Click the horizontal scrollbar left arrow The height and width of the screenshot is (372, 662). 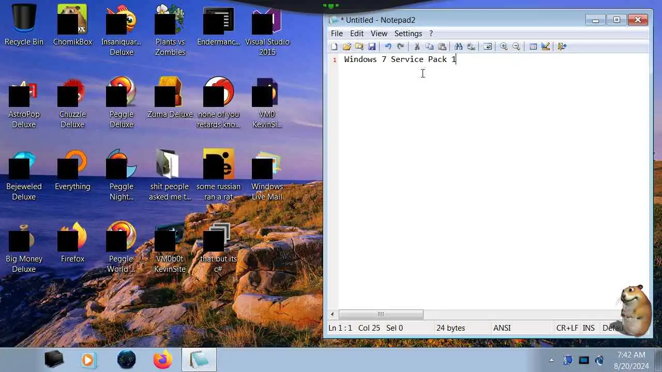(x=333, y=314)
